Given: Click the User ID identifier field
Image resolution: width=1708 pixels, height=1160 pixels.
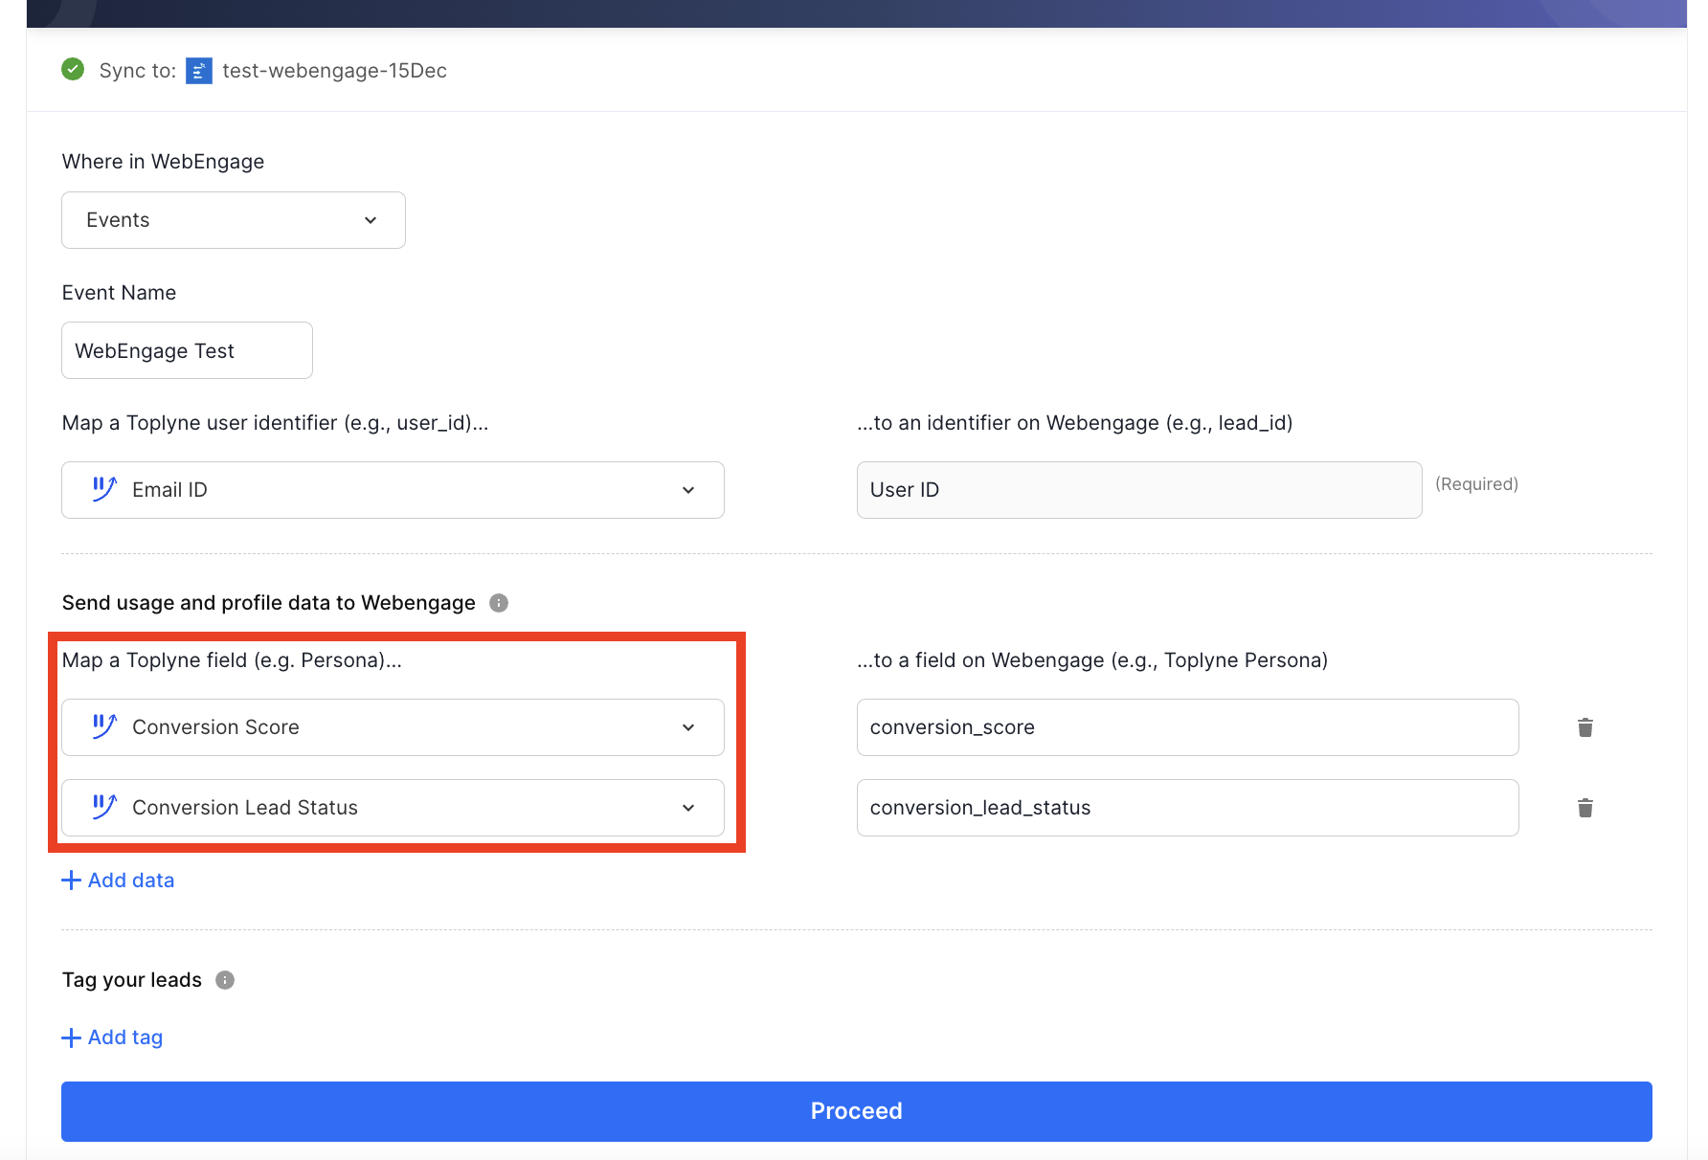Looking at the screenshot, I should [1139, 490].
